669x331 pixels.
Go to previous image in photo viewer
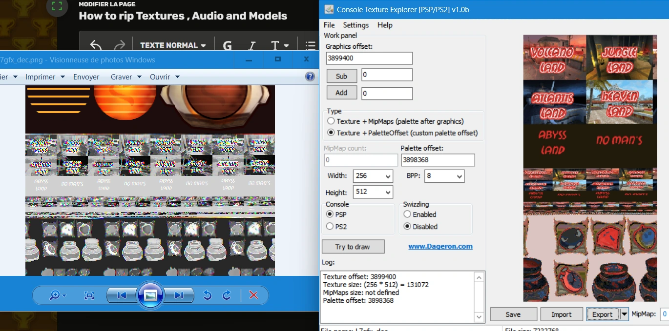click(122, 295)
